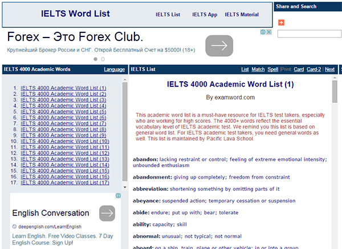This screenshot has height=249, width=342.
Task: Go to the Next word list page
Action: click(329, 69)
